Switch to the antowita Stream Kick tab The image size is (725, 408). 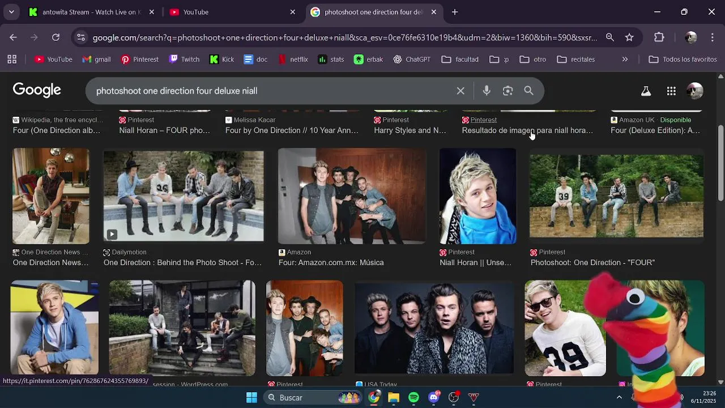pyautogui.click(x=92, y=12)
